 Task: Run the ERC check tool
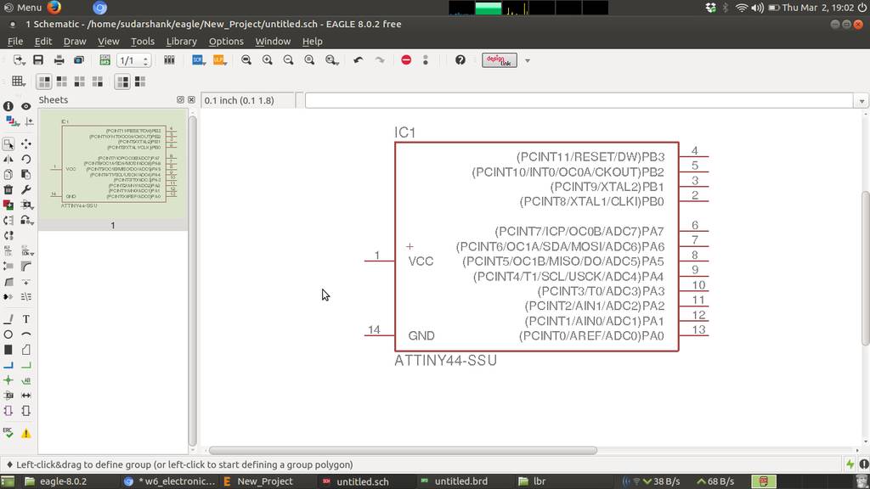pos(8,433)
